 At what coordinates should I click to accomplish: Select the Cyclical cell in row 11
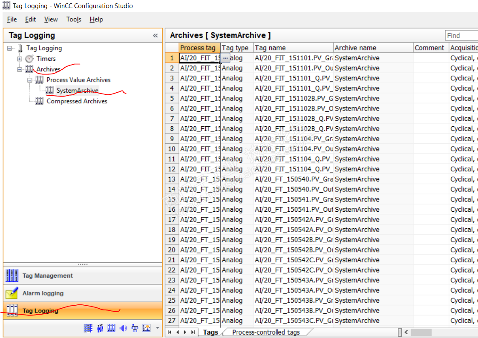coord(464,159)
